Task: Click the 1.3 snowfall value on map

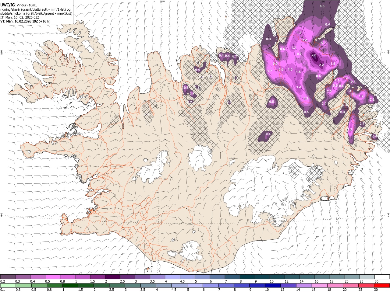Action: [293, 48]
